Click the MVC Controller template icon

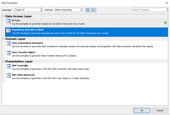coord(8,67)
